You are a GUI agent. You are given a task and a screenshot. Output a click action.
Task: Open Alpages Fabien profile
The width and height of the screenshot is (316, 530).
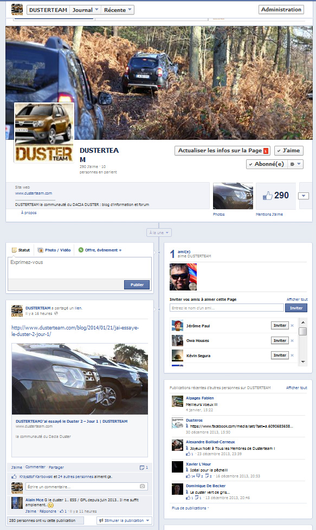tap(200, 398)
